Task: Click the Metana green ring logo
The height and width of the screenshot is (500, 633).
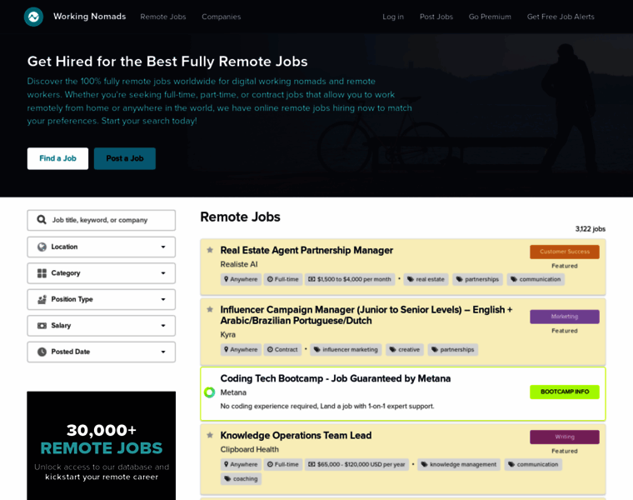Action: click(x=210, y=392)
